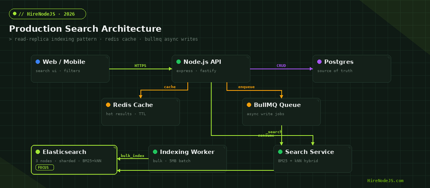Screen dimensions: 430x188
Task: Select the Elasticsearch title
Action: (64, 152)
